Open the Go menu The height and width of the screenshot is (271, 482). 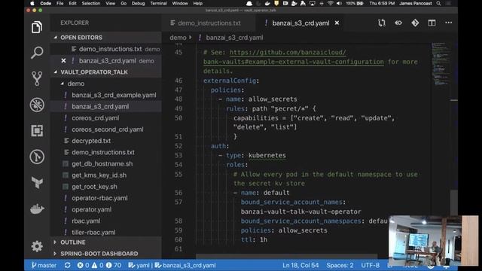click(x=124, y=3)
